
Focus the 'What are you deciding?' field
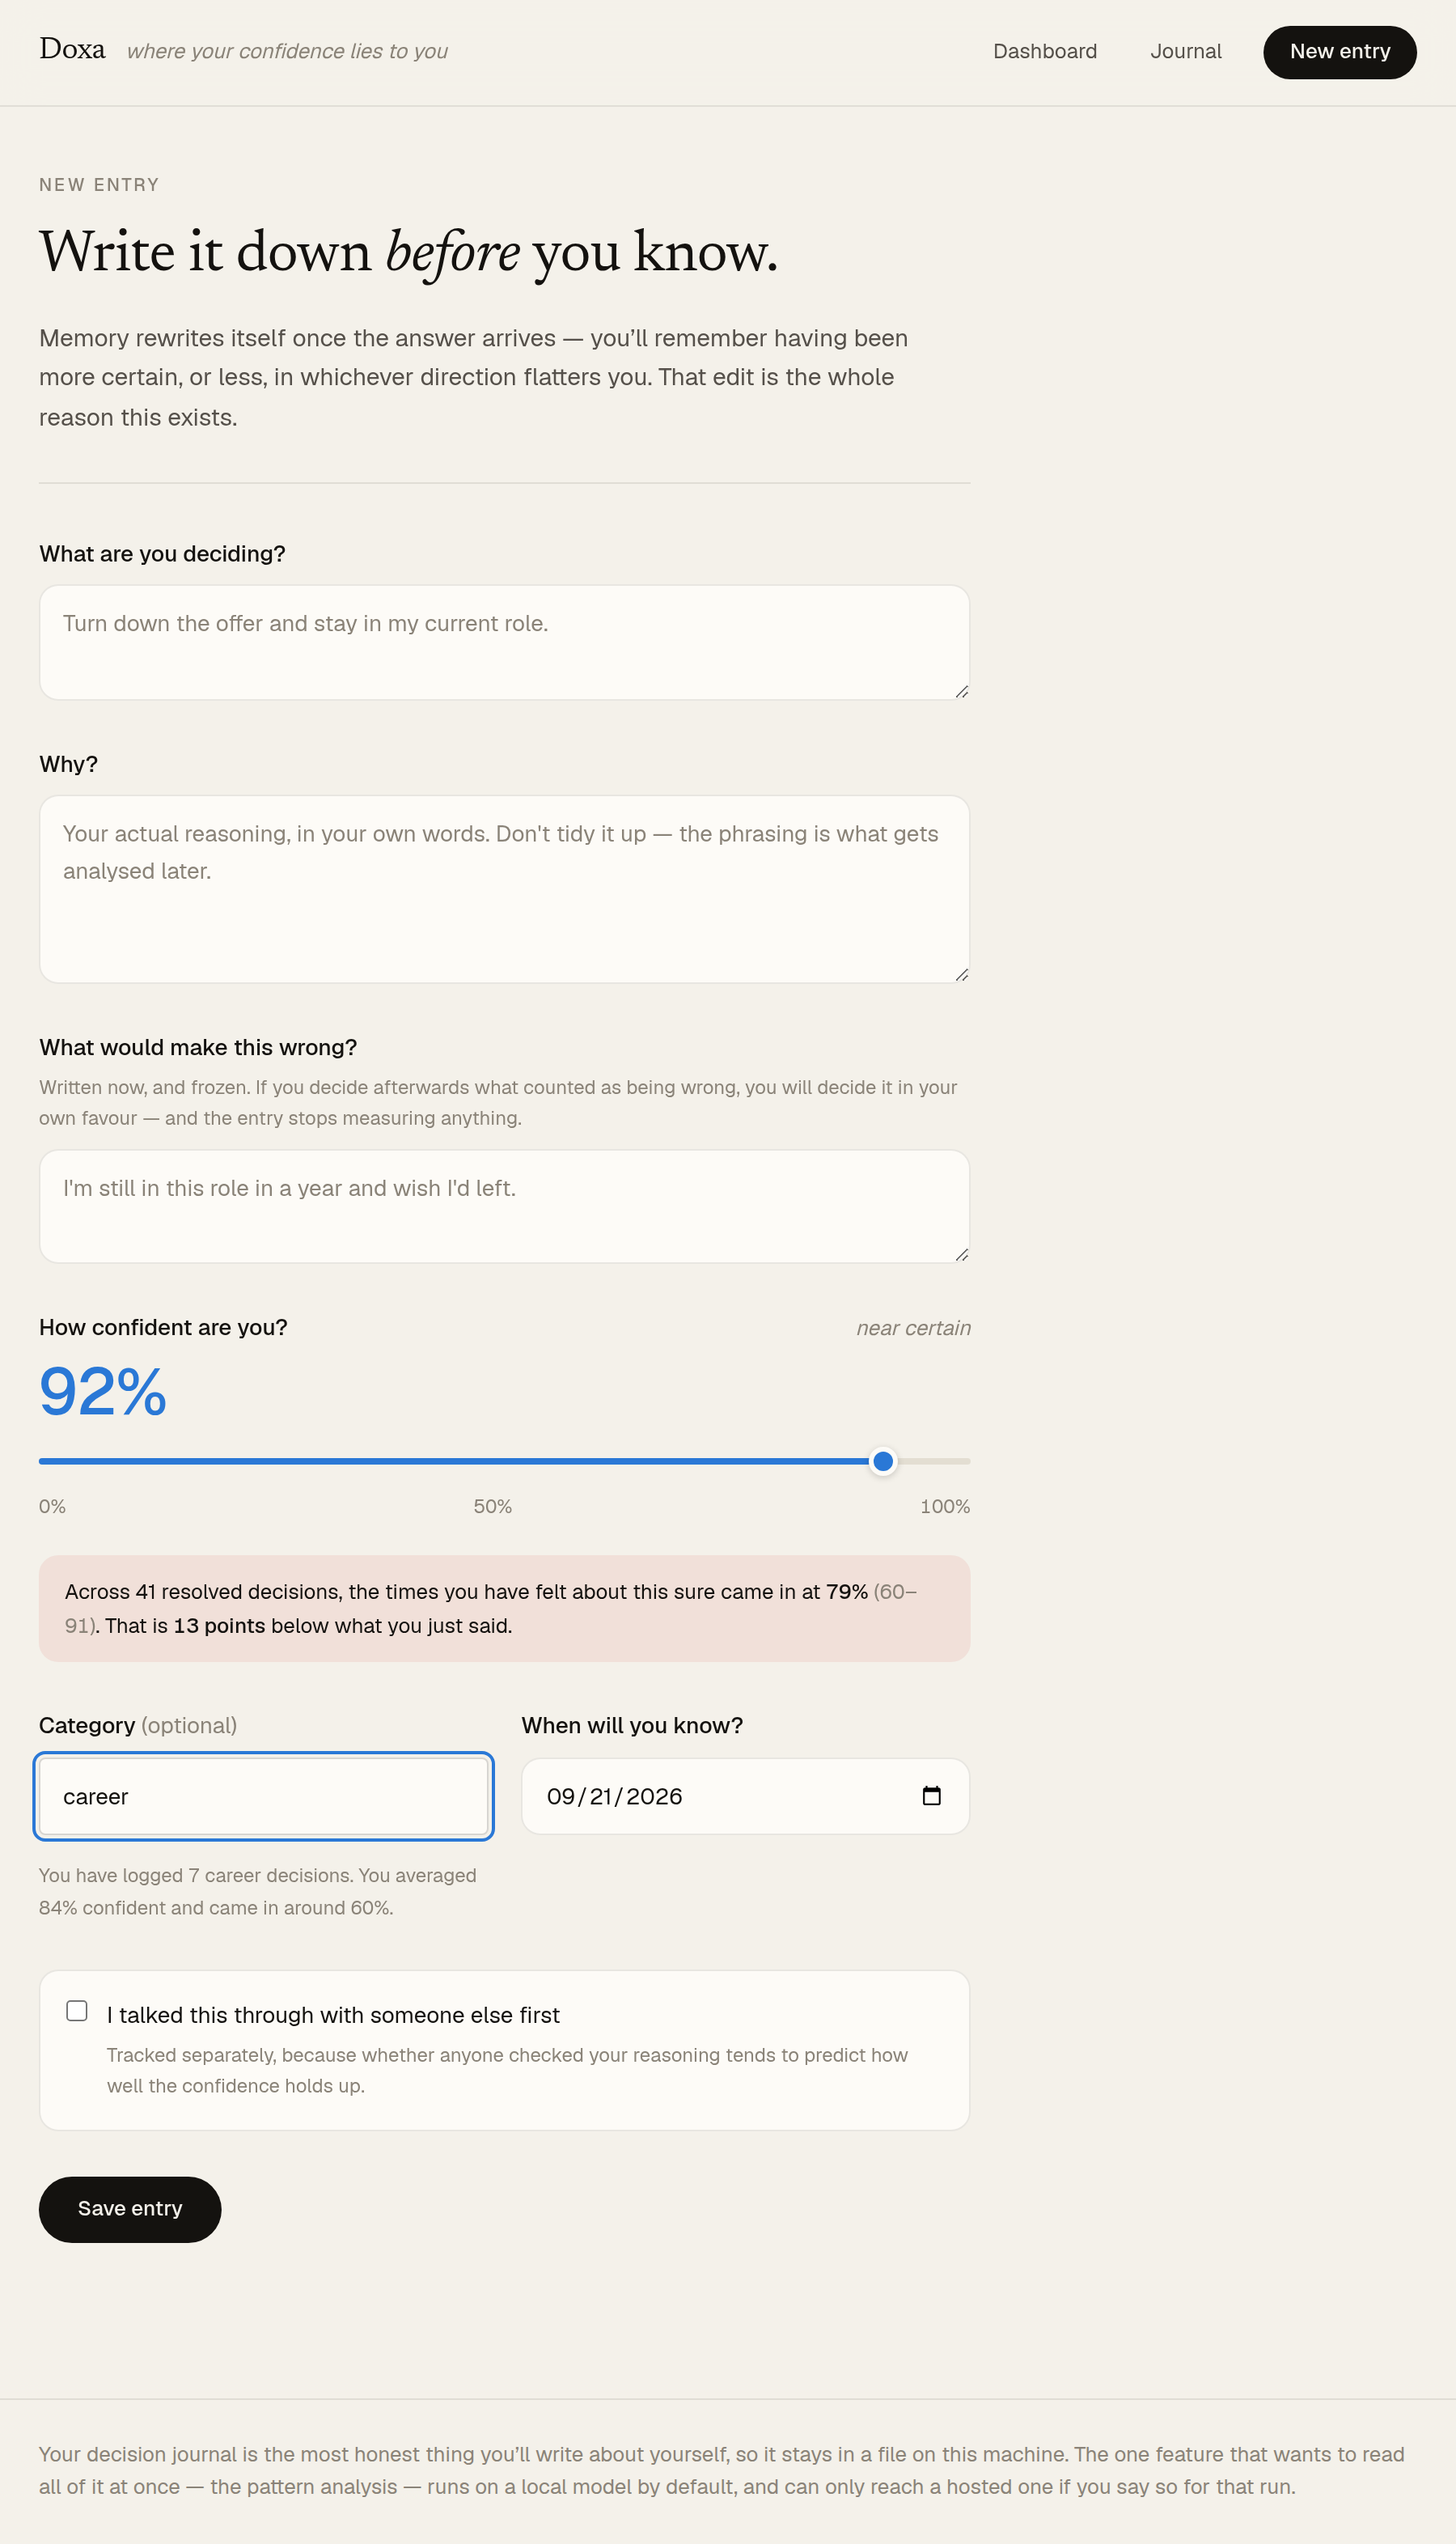[504, 642]
